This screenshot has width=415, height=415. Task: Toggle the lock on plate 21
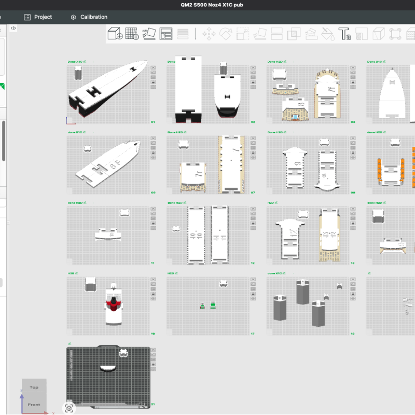(153, 364)
